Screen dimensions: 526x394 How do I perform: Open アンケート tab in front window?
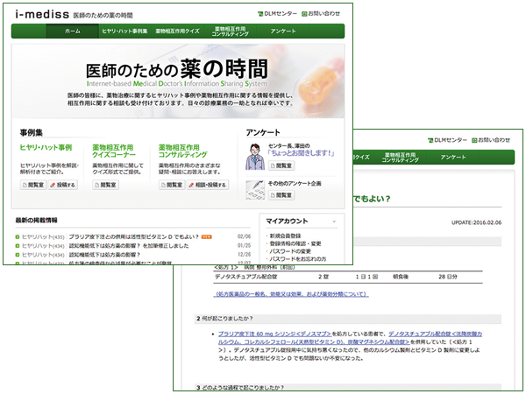[283, 32]
